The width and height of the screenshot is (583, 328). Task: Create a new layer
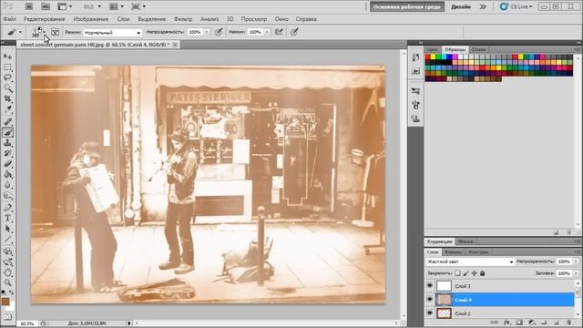coord(557,323)
